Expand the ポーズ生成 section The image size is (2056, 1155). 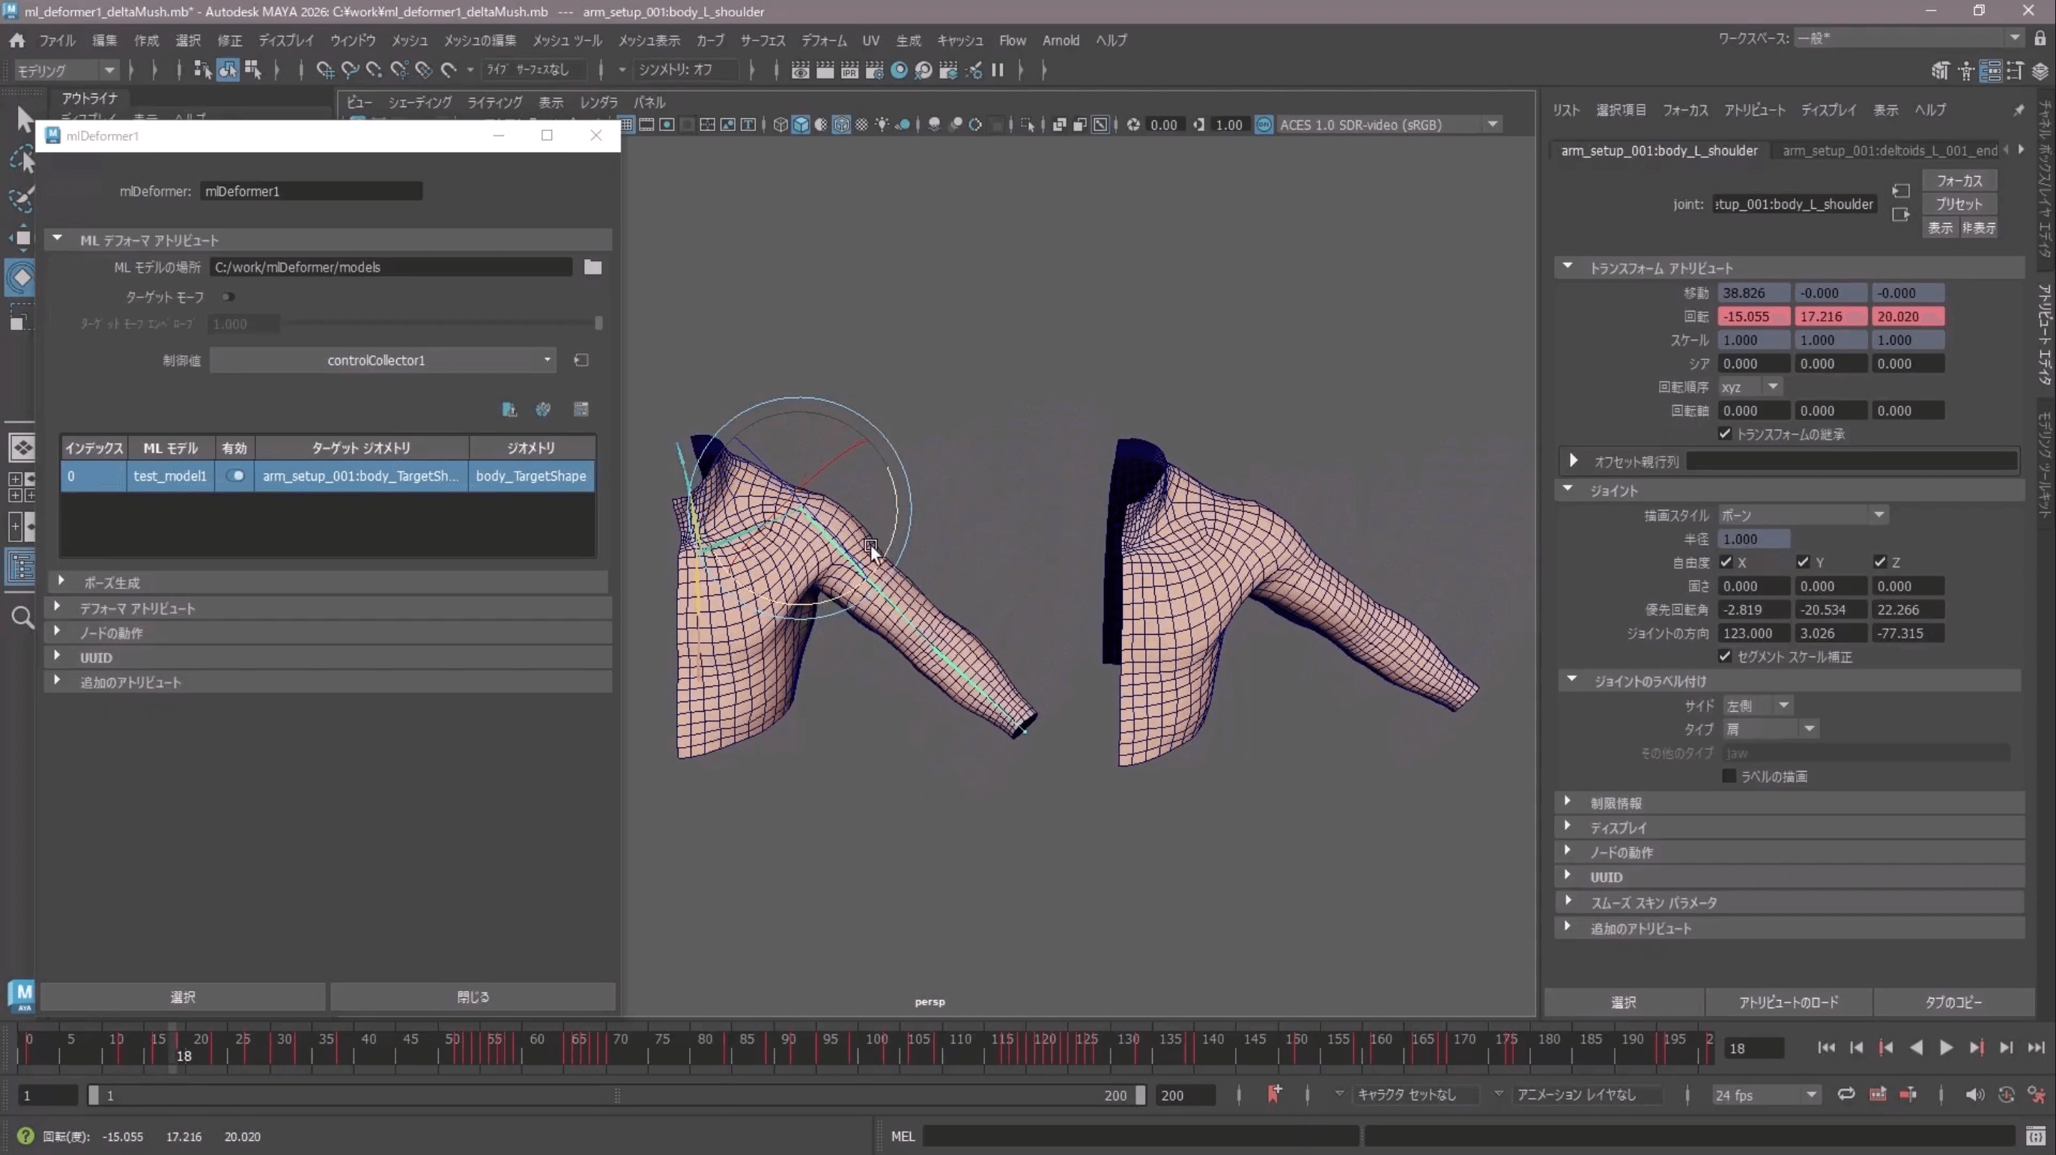[x=61, y=582]
